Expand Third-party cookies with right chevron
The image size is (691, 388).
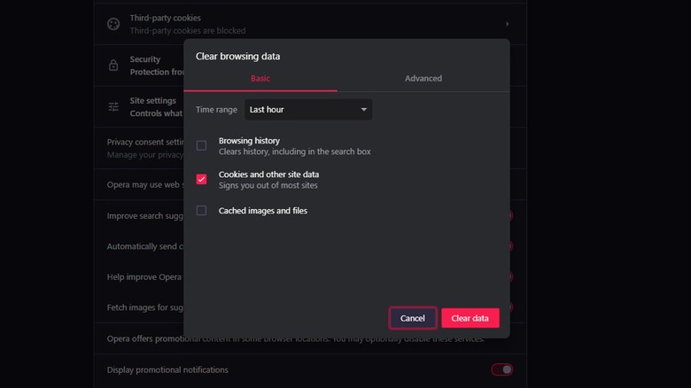pos(508,24)
